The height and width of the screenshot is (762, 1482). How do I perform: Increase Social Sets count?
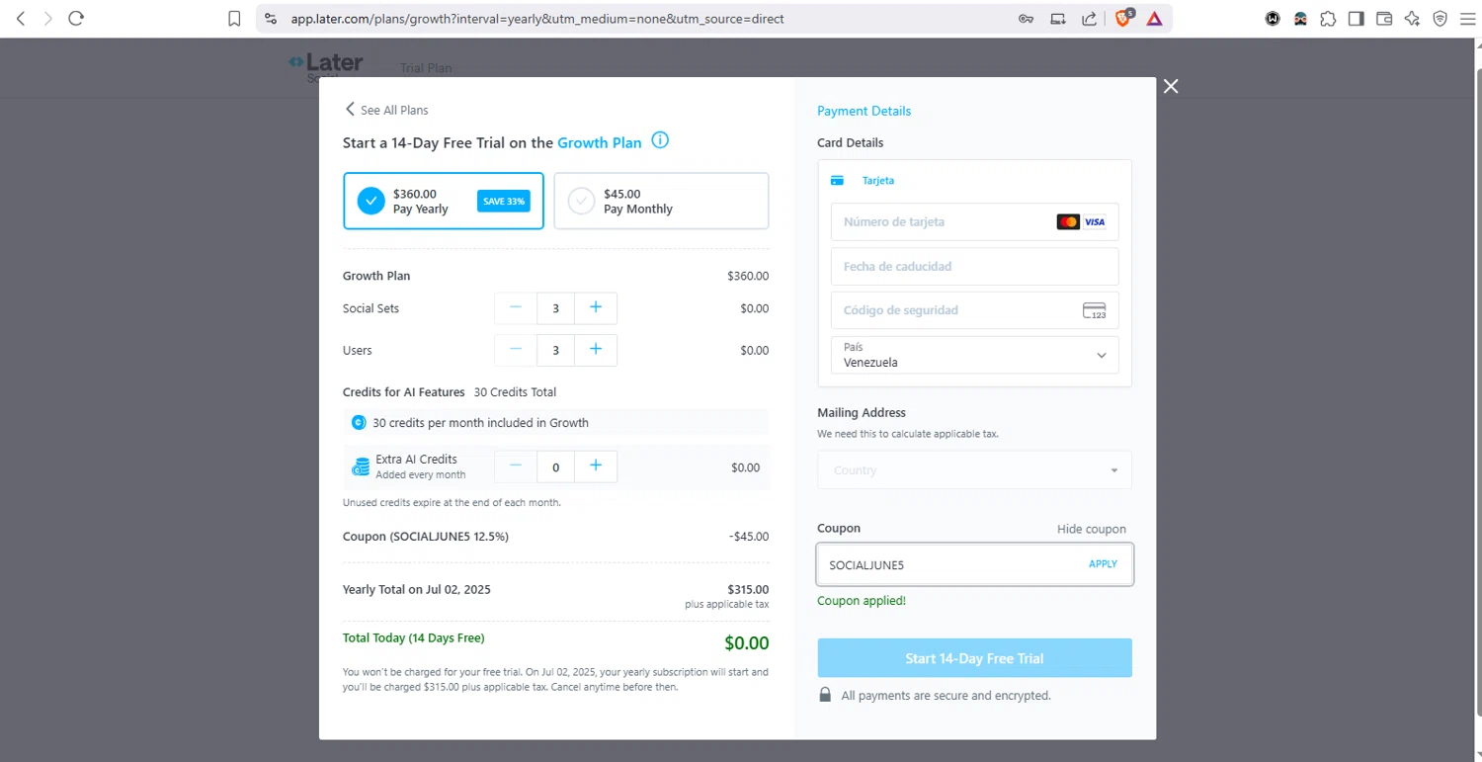click(596, 308)
